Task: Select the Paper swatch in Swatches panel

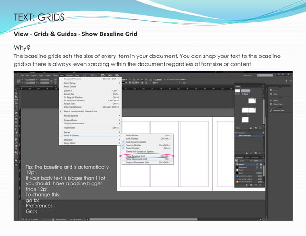Action: (x=249, y=170)
